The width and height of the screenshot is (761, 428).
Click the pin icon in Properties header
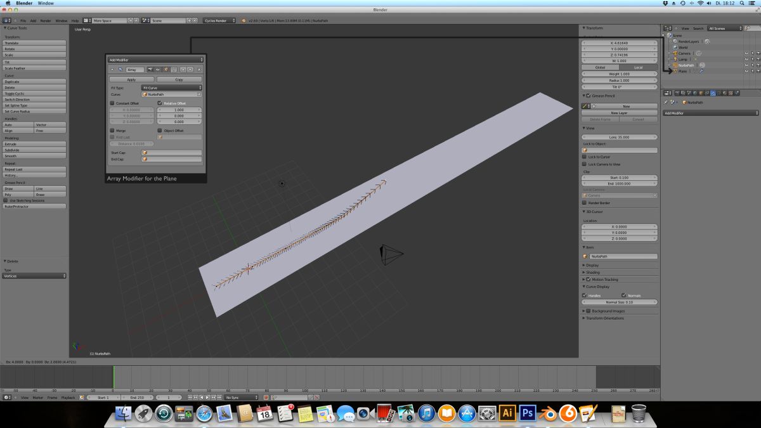coord(666,102)
